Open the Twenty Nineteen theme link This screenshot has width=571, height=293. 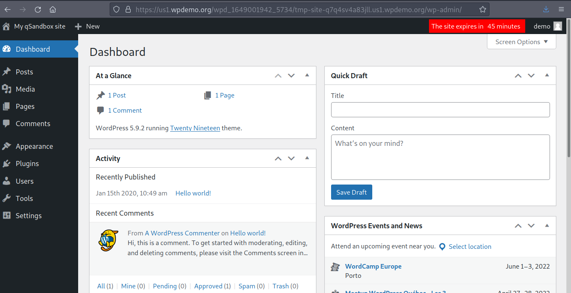(x=195, y=128)
